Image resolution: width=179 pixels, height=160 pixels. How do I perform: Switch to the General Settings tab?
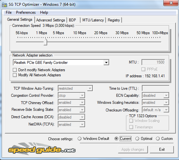coord(20,19)
